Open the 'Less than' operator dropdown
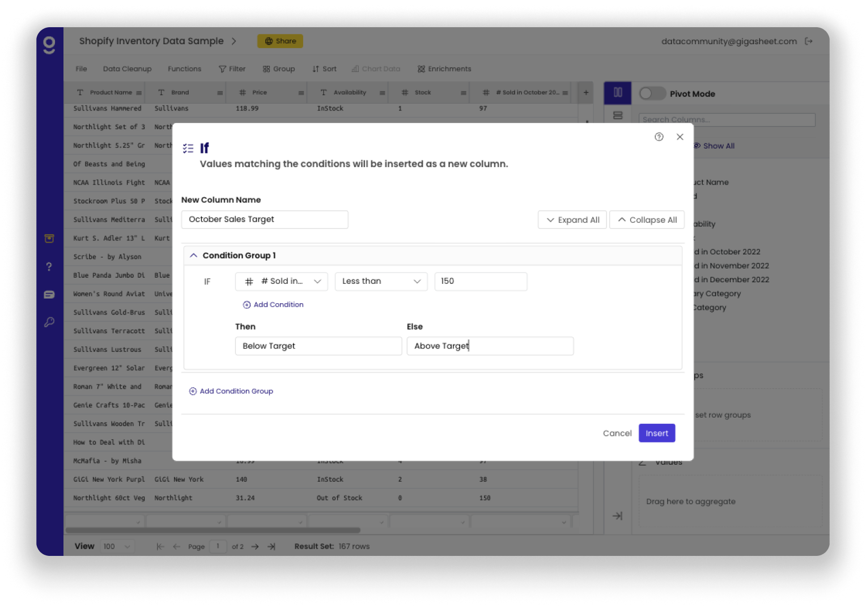The width and height of the screenshot is (866, 612). click(x=381, y=282)
